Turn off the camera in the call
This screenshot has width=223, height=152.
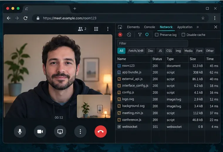point(40,131)
